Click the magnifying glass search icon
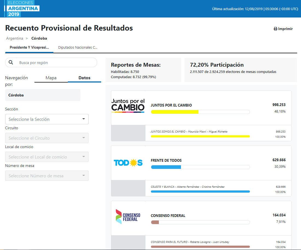 point(11,62)
